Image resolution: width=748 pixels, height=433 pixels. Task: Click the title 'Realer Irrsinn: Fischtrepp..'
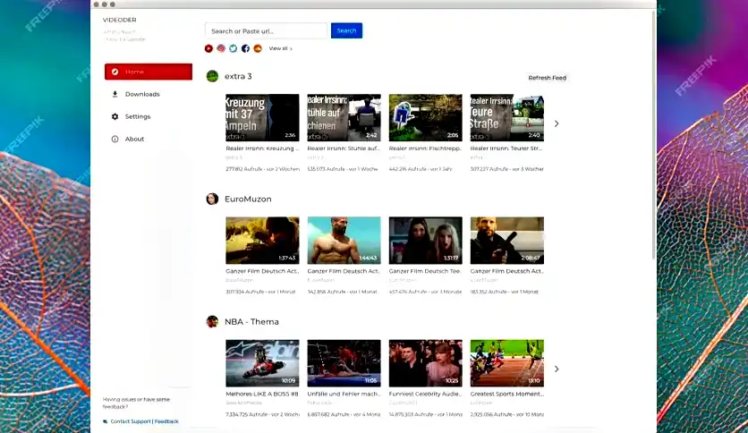(426, 149)
